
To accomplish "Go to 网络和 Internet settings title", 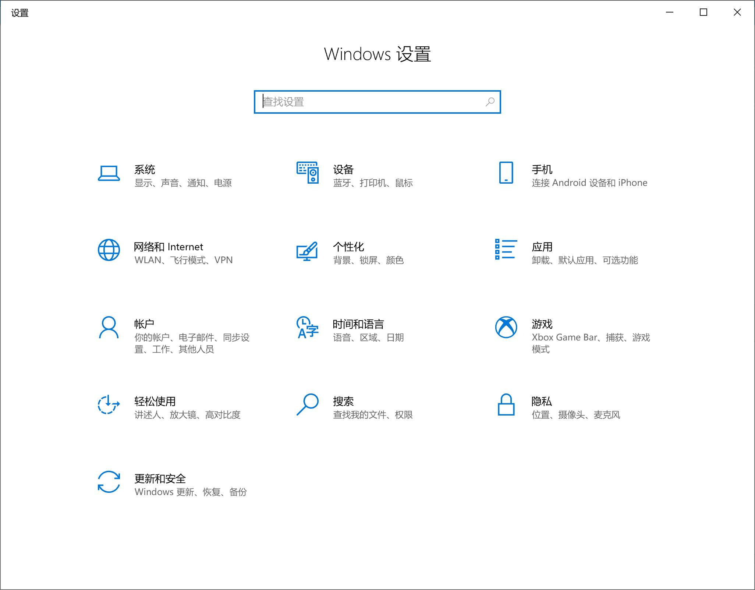I will [x=169, y=247].
